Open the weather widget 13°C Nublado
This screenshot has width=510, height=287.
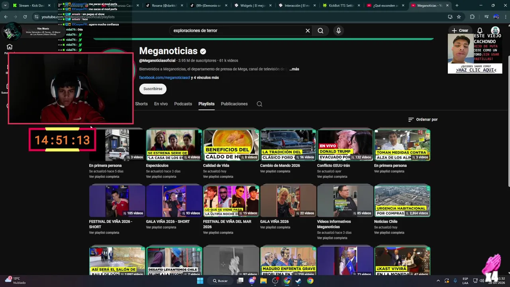[x=16, y=281]
